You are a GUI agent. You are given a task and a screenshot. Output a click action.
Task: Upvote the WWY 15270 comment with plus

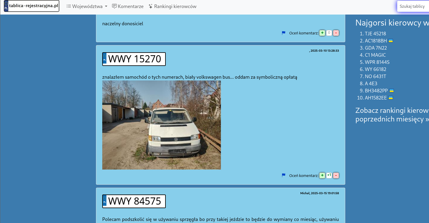322,175
